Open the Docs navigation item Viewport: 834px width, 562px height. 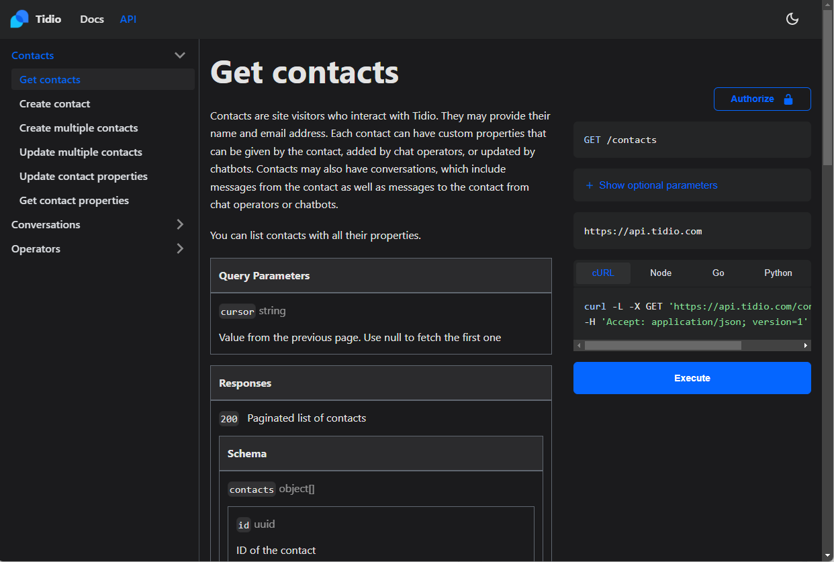coord(92,19)
